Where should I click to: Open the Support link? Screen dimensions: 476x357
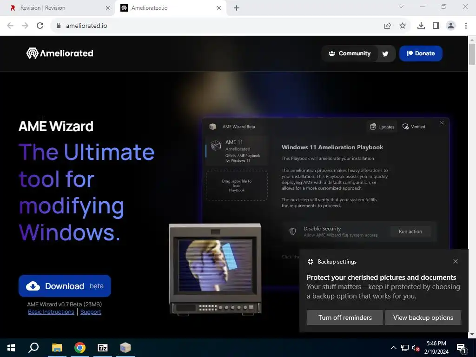(91, 312)
